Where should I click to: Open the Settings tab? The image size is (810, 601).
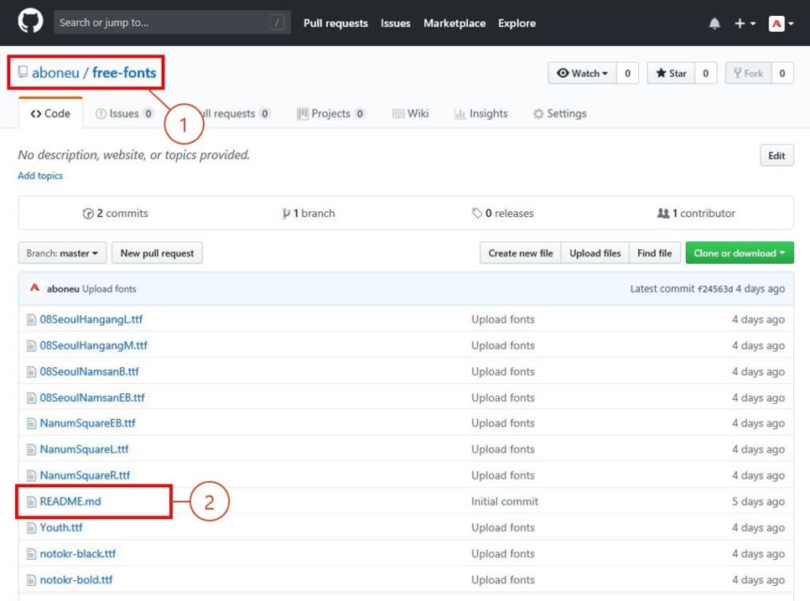(x=560, y=114)
